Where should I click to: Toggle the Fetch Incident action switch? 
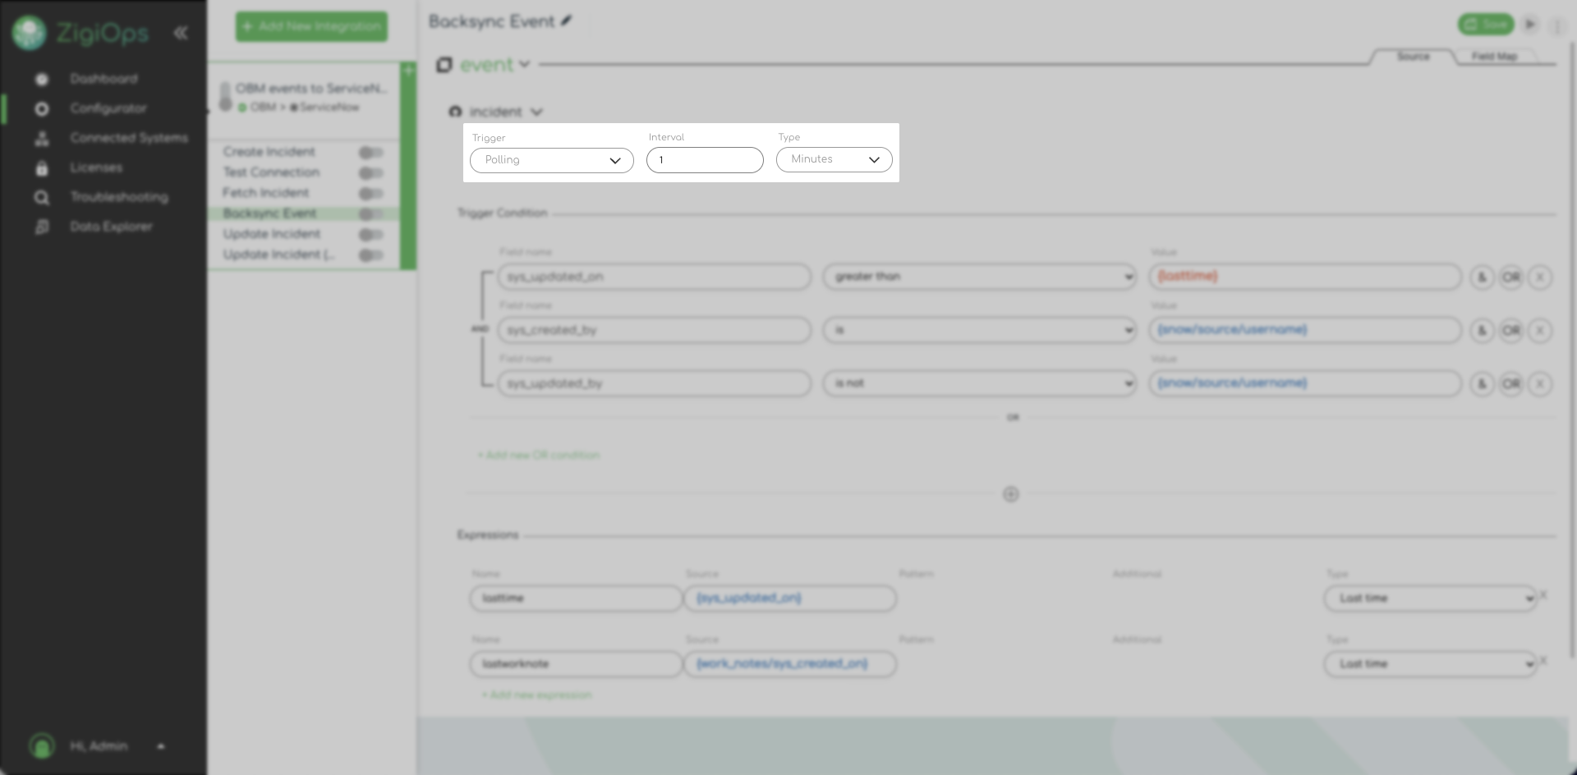[x=370, y=194]
